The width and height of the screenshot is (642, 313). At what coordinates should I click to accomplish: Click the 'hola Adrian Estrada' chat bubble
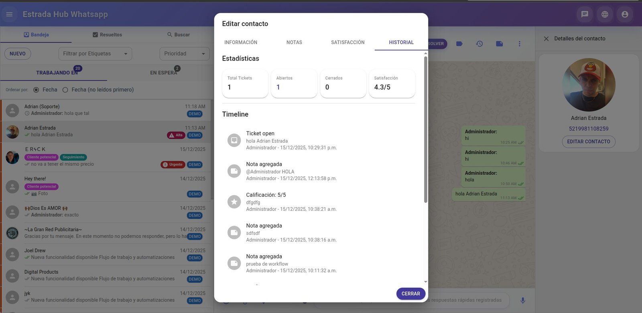pos(489,194)
